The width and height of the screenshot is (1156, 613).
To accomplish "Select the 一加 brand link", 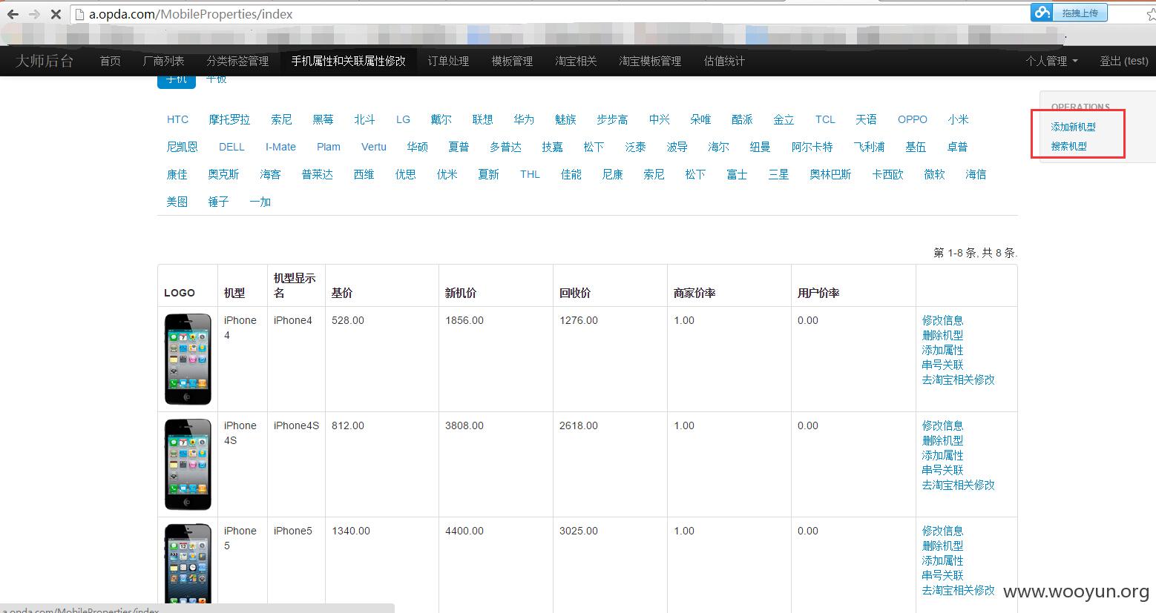I will point(260,202).
